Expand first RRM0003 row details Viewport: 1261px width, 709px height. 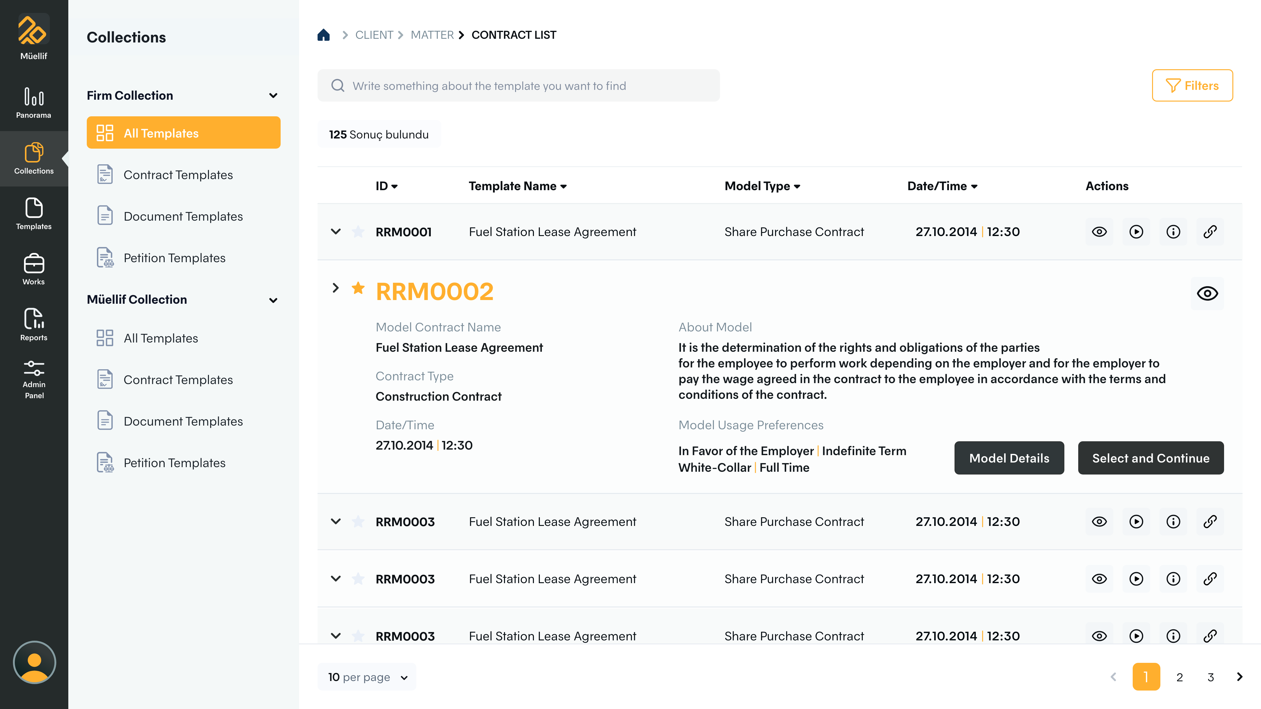336,521
